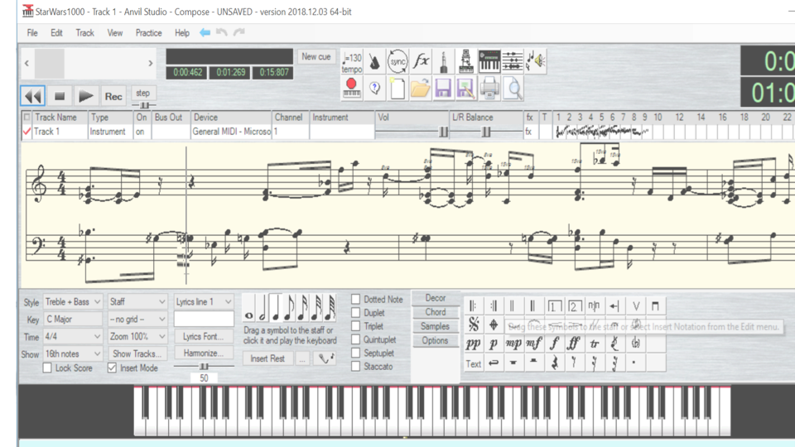The image size is (795, 447).
Task: Click the Rec record button
Action: [x=113, y=96]
